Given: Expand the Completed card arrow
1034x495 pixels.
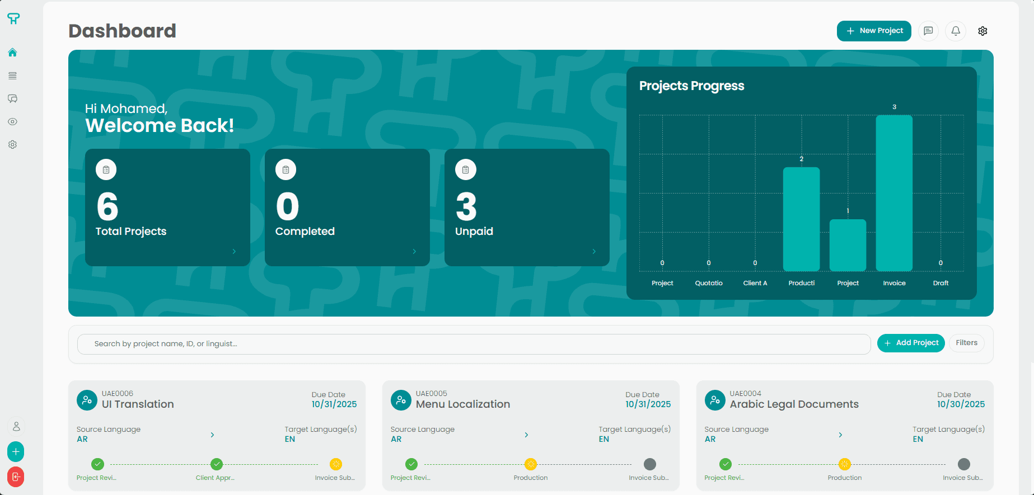Looking at the screenshot, I should pos(414,252).
